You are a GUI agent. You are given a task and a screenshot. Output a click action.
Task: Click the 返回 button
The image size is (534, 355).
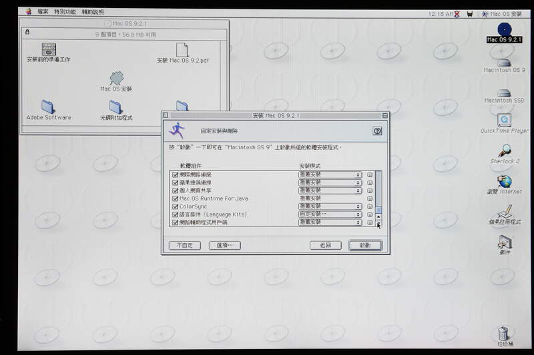click(326, 245)
